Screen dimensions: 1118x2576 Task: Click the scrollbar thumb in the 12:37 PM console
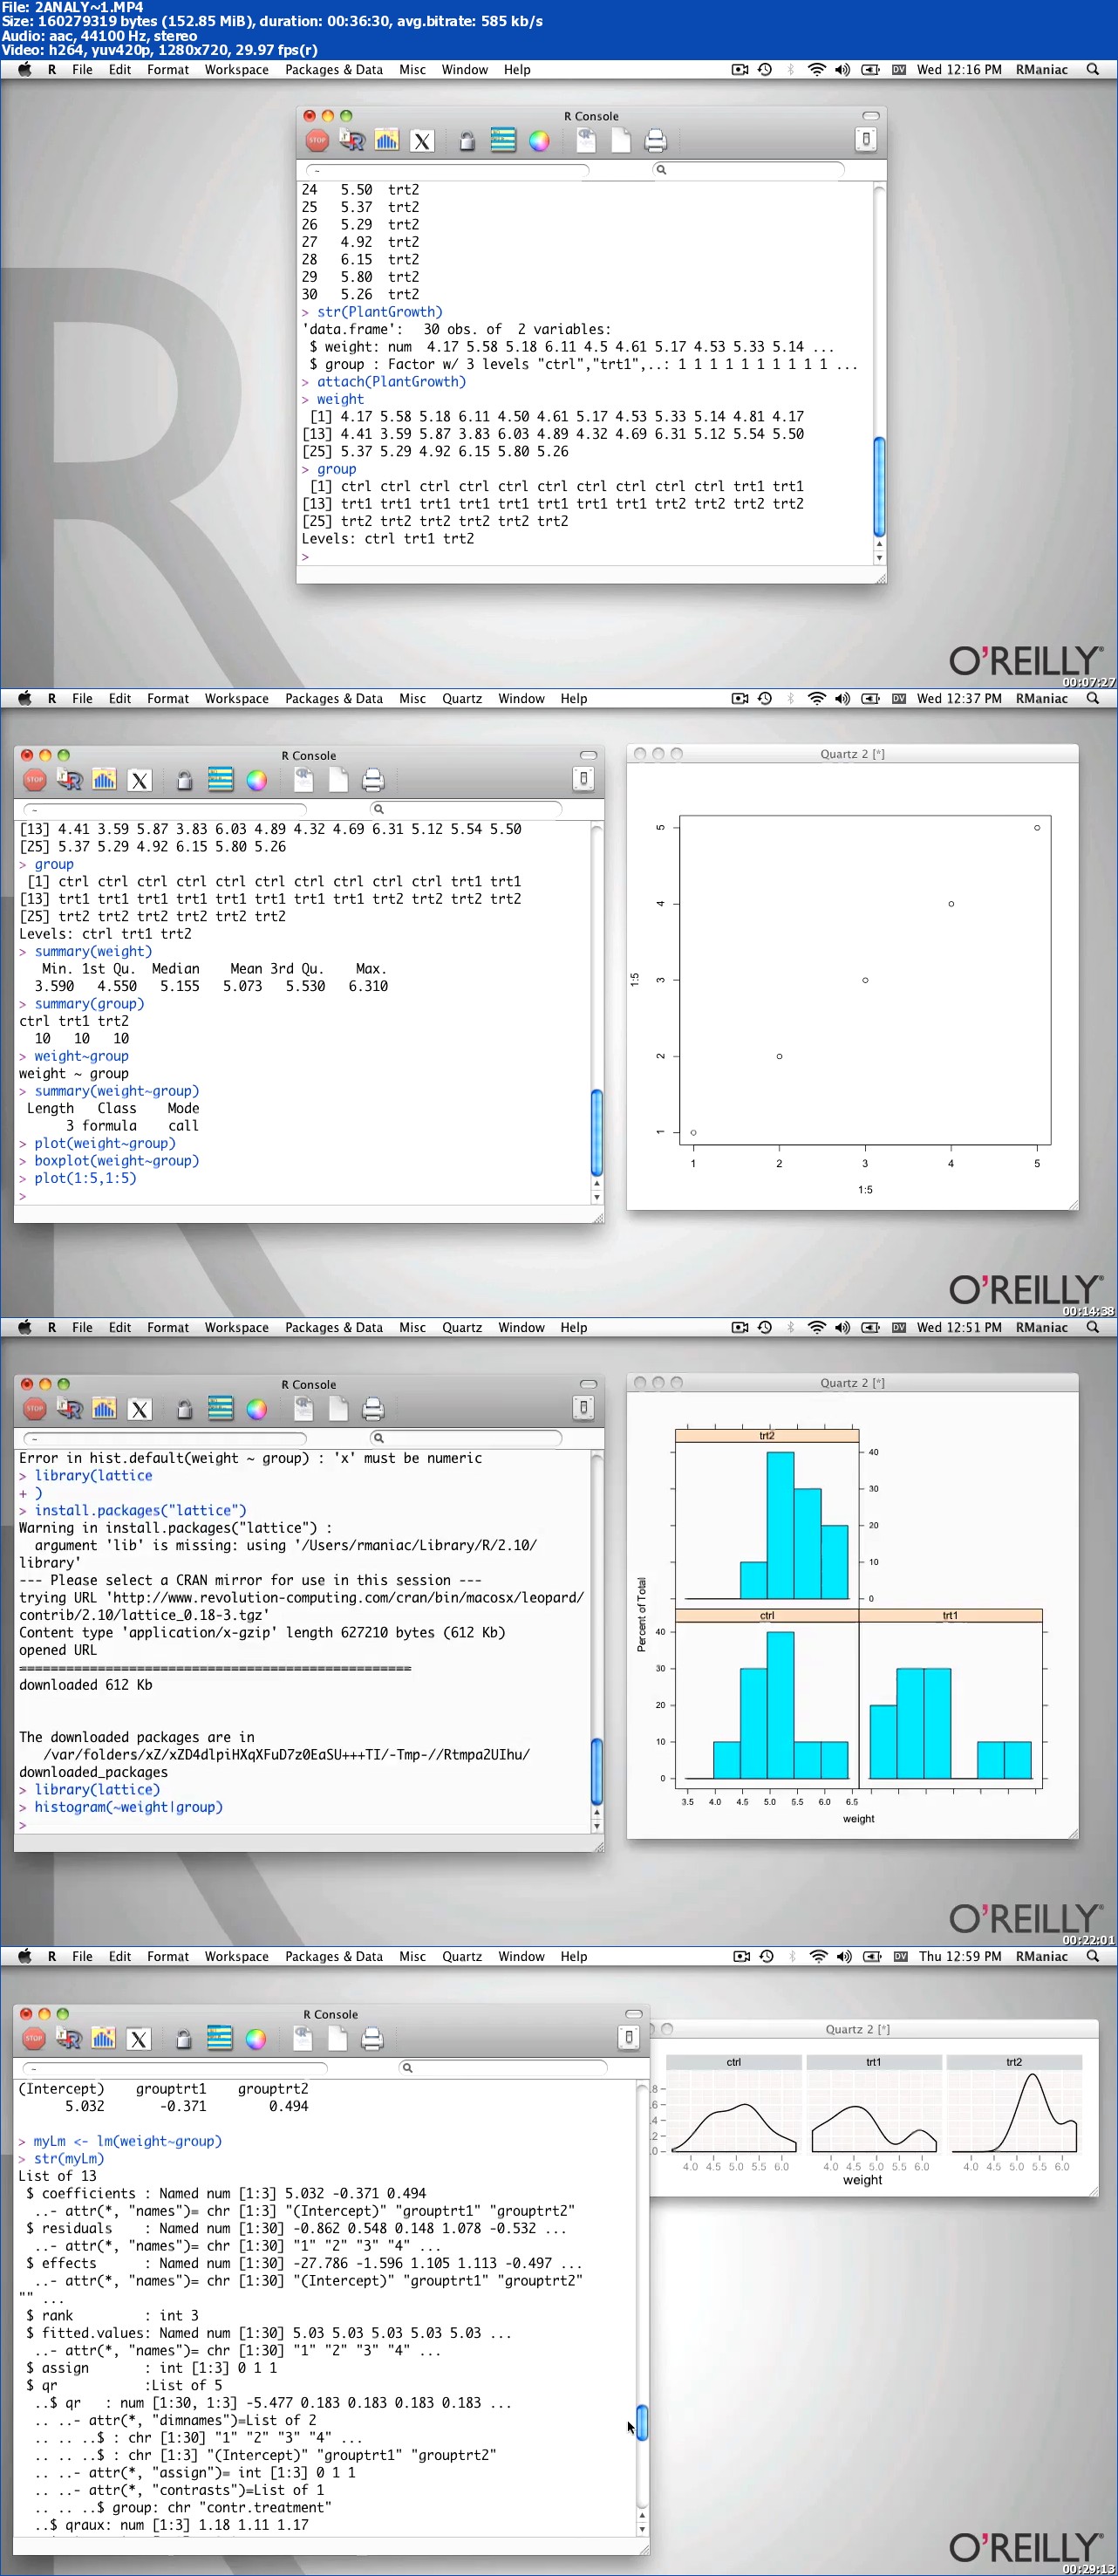point(597,1133)
